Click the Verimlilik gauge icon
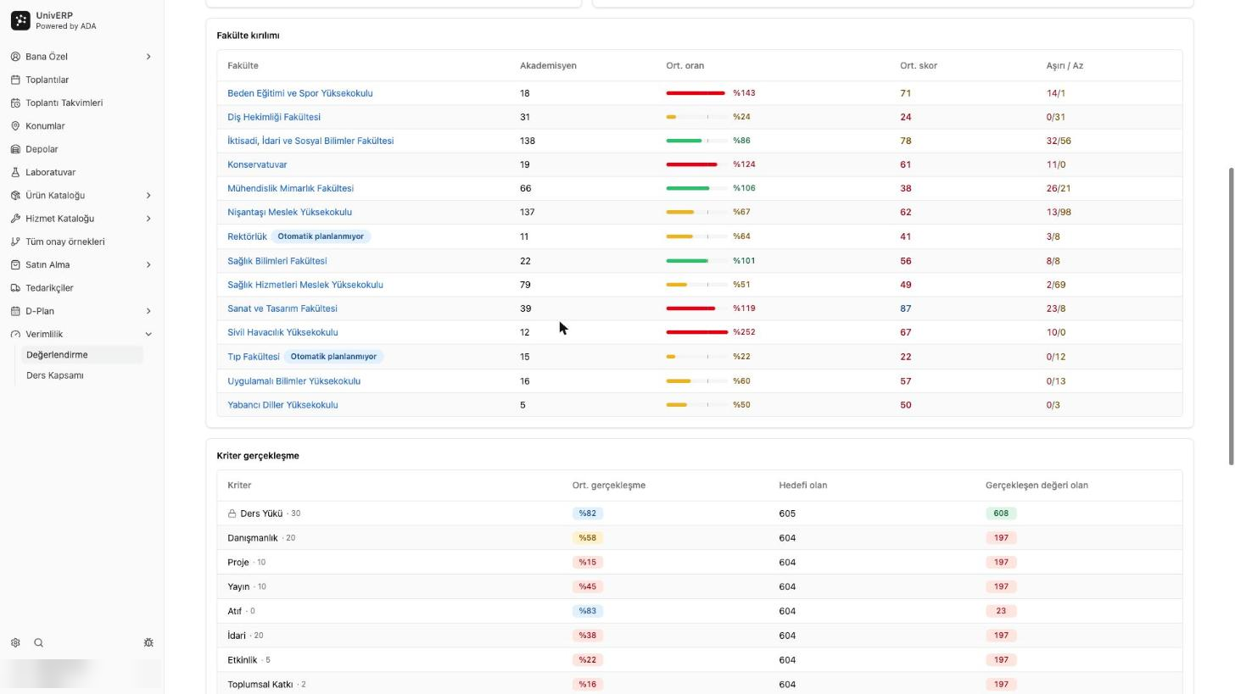1235x694 pixels. tap(15, 335)
